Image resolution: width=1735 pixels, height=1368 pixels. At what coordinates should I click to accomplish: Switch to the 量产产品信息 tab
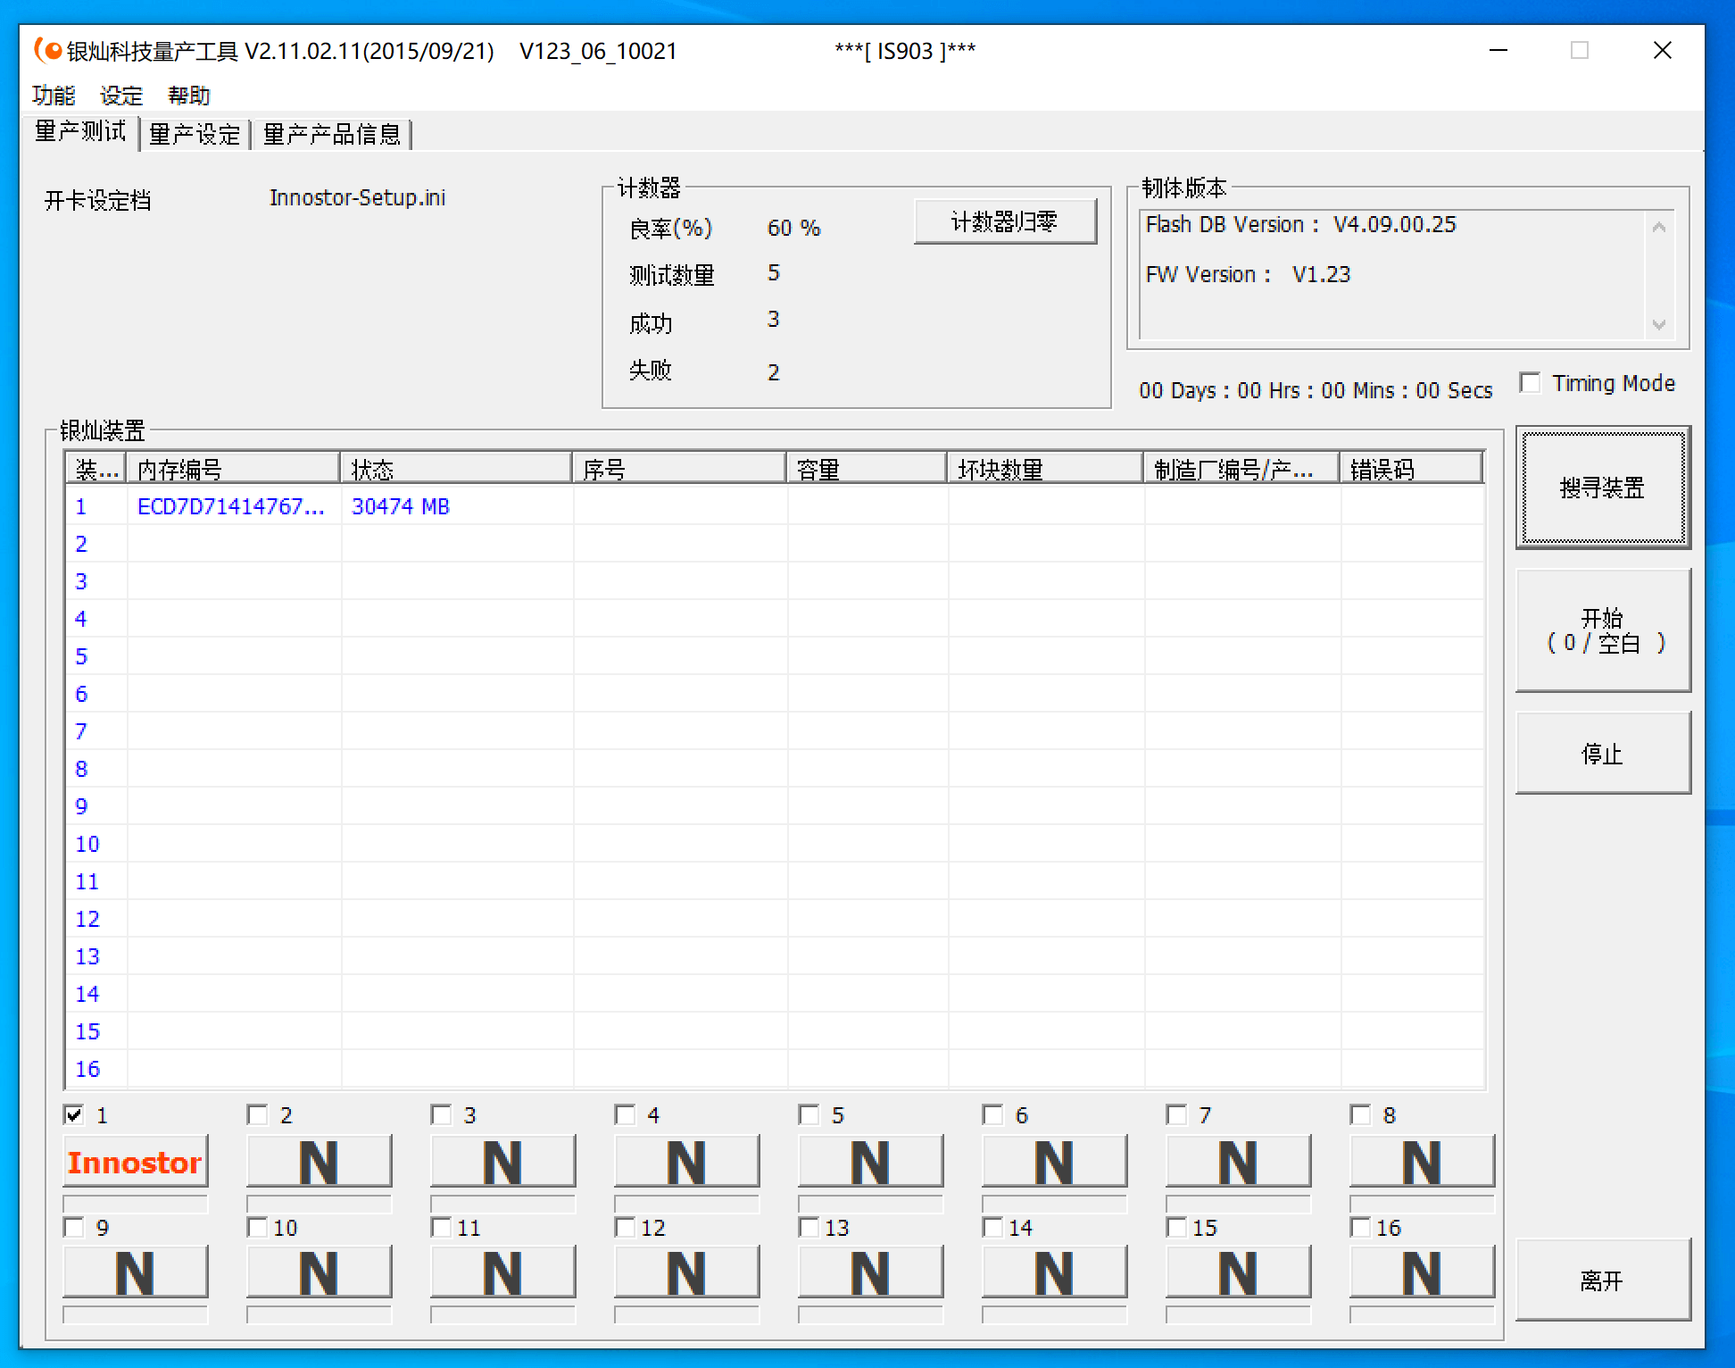[332, 134]
